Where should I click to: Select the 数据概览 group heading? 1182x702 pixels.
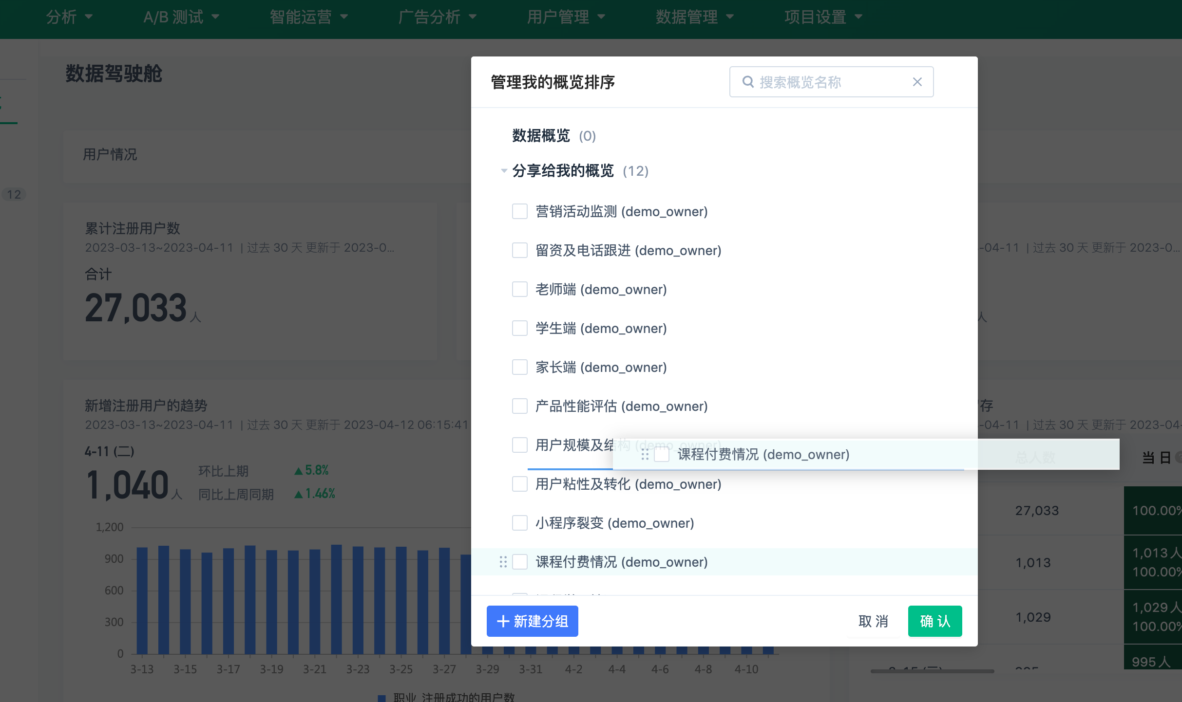pyautogui.click(x=541, y=136)
